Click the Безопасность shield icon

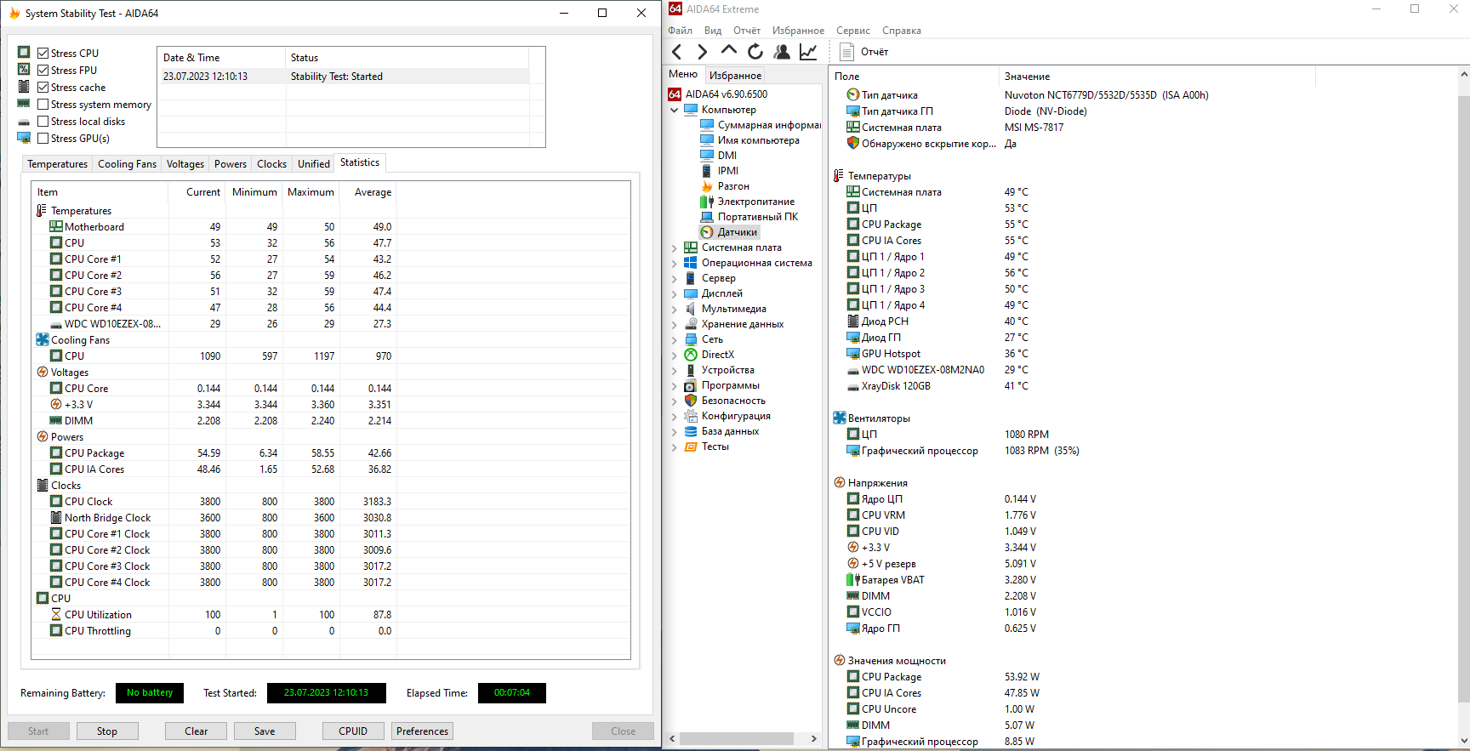click(691, 401)
